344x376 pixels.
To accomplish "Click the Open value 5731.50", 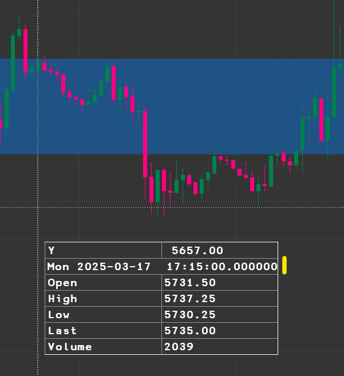I will click(x=190, y=283).
